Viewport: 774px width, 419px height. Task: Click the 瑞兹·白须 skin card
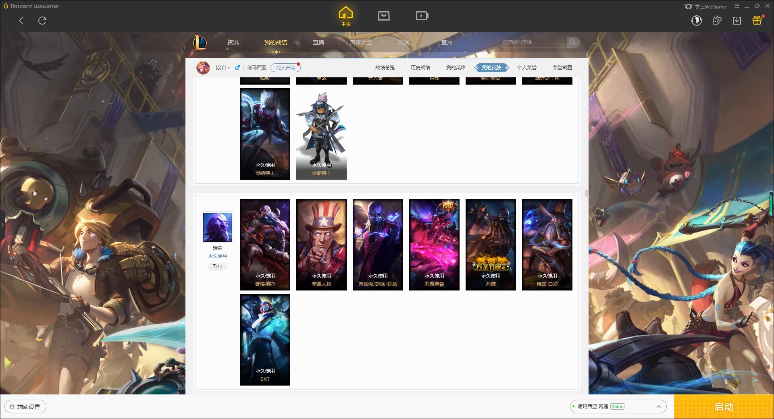point(547,245)
